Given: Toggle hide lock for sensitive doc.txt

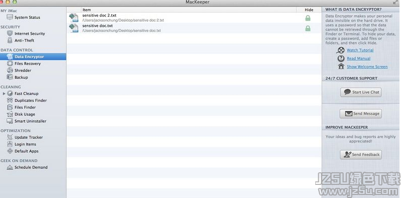Looking at the screenshot, I should click(x=308, y=28).
